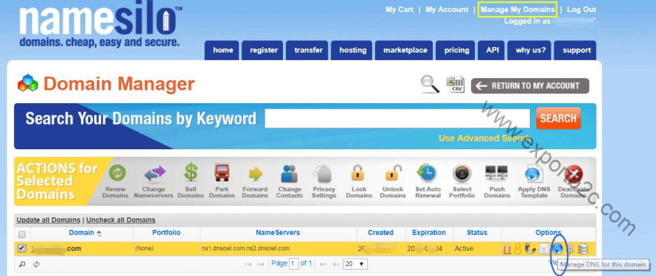Image resolution: width=656 pixels, height=276 pixels.
Task: Click the Deactivate Domains icon
Action: (574, 174)
